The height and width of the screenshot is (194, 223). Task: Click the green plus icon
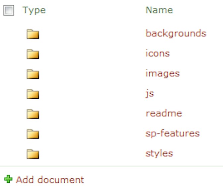point(8,180)
